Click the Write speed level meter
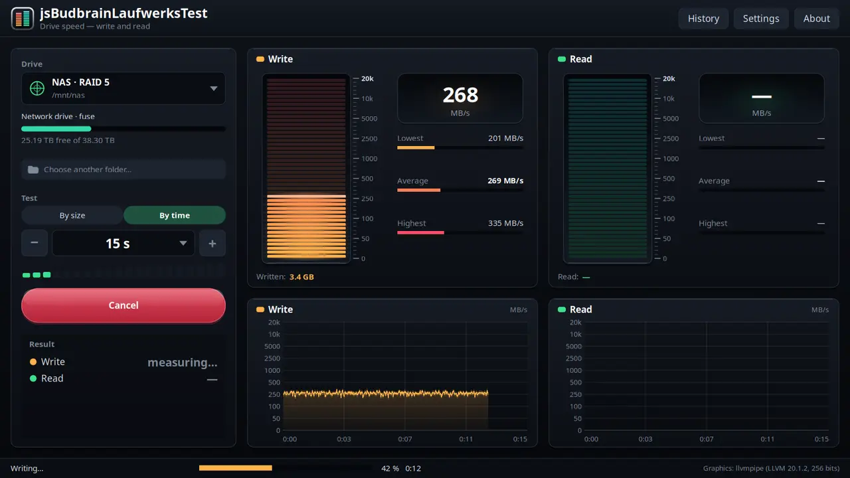 (x=307, y=168)
